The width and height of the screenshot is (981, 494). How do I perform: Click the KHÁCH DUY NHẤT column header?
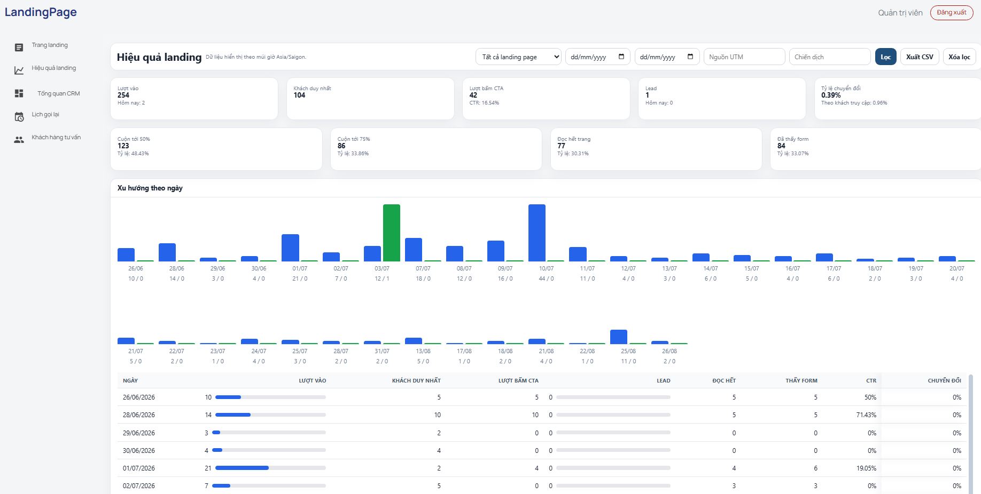[416, 380]
